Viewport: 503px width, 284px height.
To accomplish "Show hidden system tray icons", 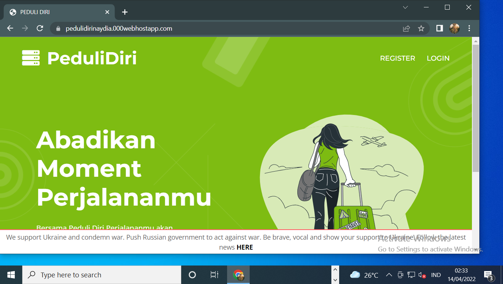I will click(x=389, y=275).
